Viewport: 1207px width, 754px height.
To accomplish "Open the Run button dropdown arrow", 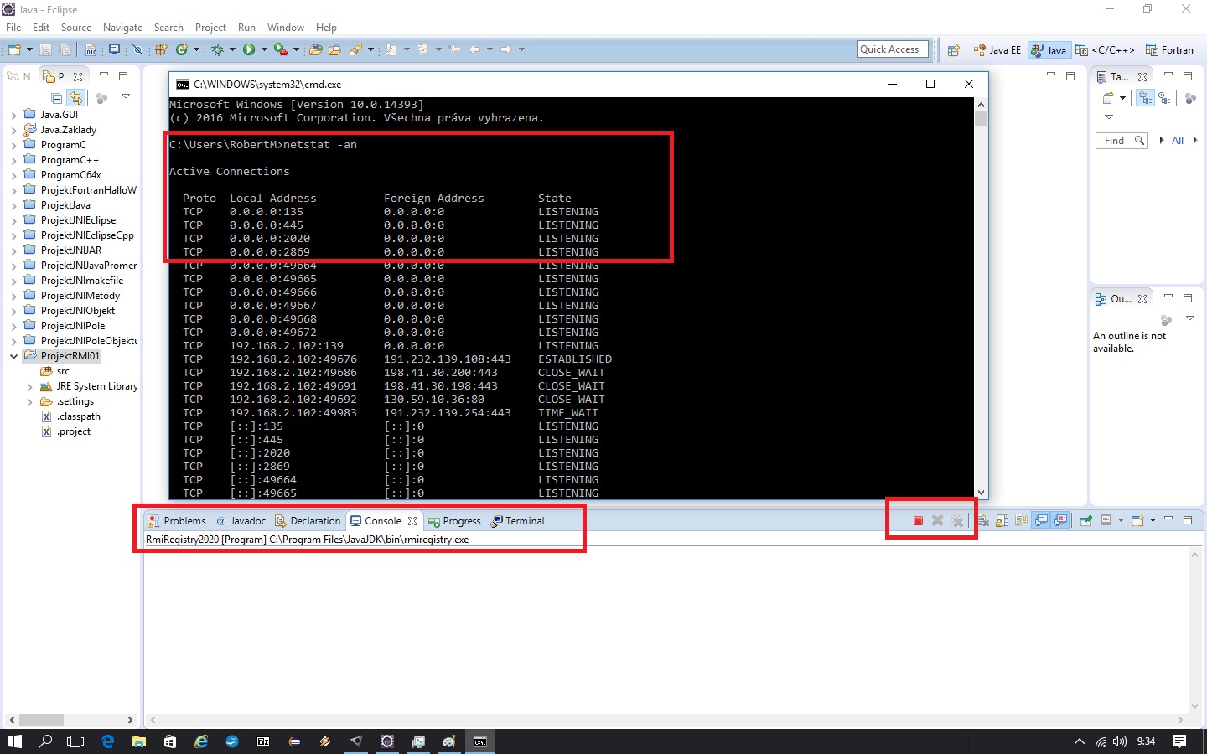I will click(x=263, y=49).
